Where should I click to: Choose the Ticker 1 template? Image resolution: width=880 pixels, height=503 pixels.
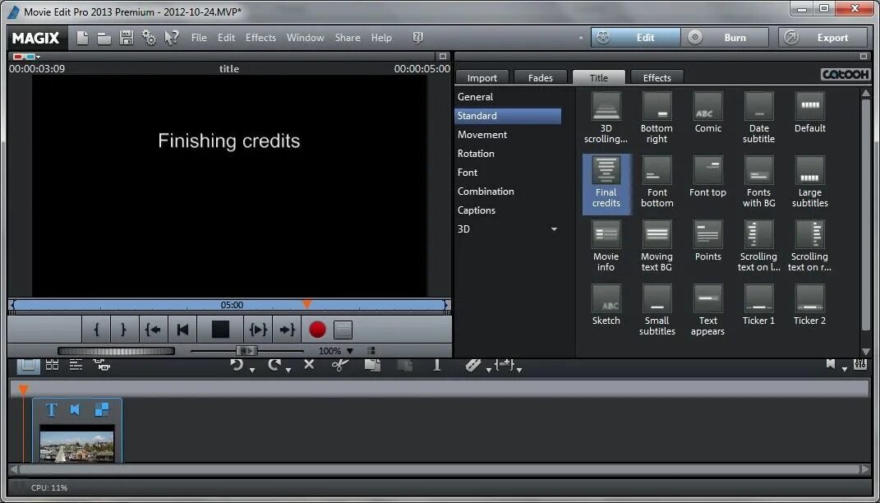[758, 305]
